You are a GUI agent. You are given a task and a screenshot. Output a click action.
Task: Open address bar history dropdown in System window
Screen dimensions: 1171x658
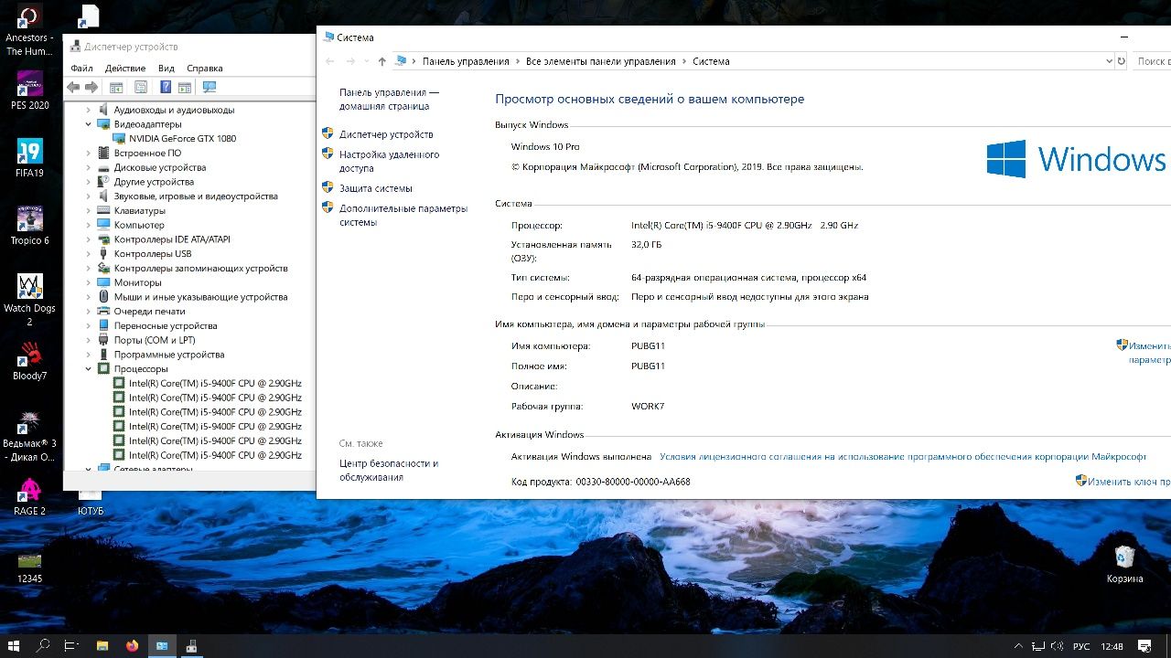1109,61
